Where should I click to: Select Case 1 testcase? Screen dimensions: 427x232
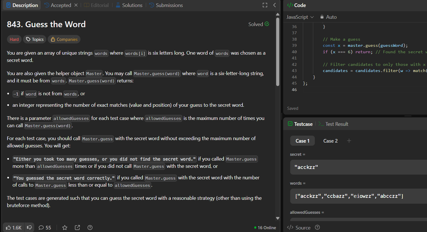[302, 141]
